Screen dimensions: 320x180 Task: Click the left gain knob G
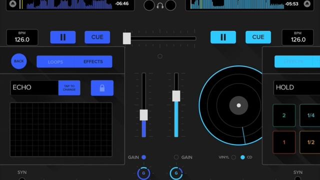click(143, 173)
